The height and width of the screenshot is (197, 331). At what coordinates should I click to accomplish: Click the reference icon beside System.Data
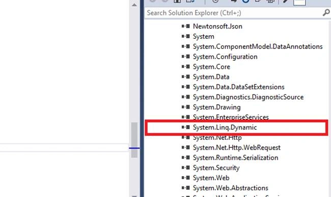pos(185,77)
